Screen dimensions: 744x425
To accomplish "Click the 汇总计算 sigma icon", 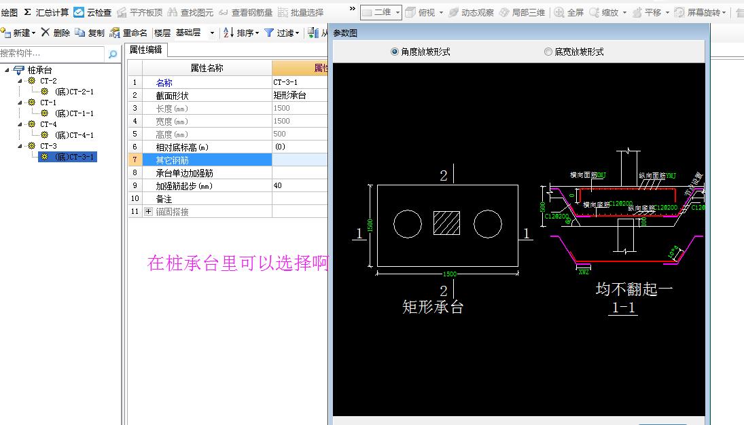I will pos(28,12).
